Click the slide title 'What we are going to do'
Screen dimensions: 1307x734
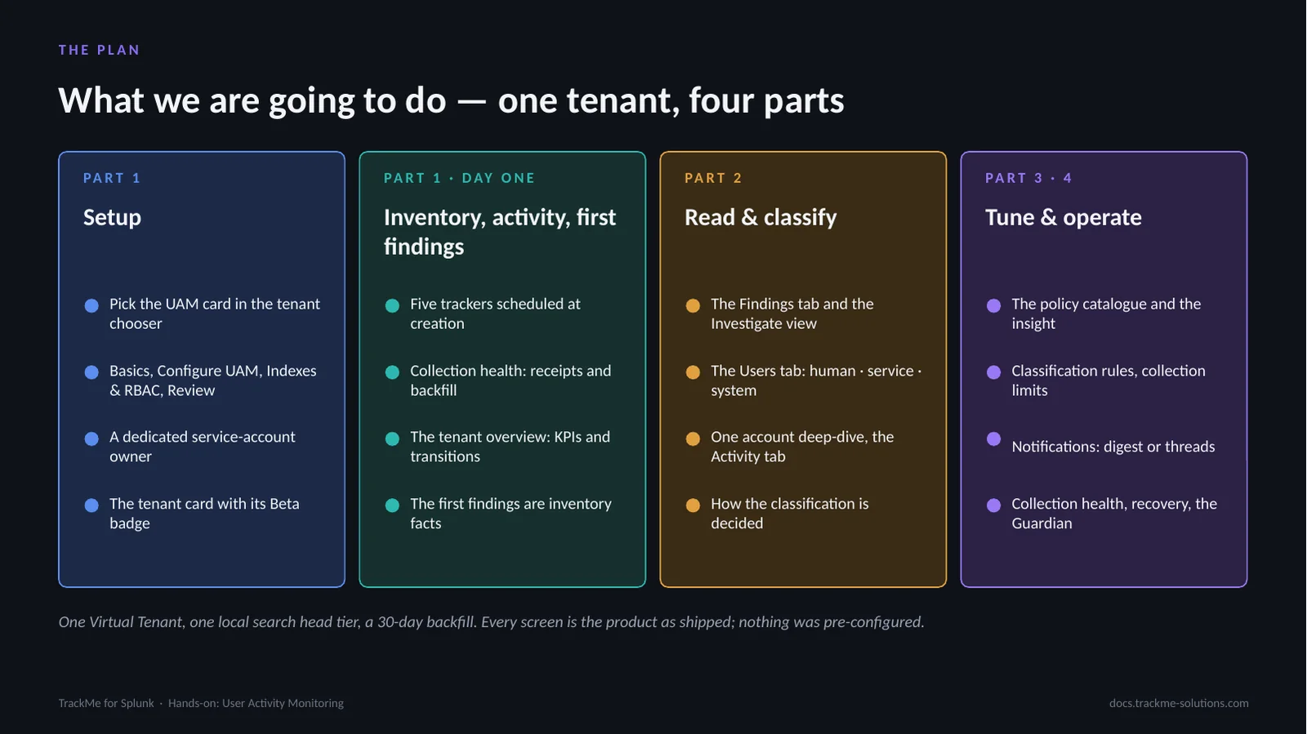[252, 100]
